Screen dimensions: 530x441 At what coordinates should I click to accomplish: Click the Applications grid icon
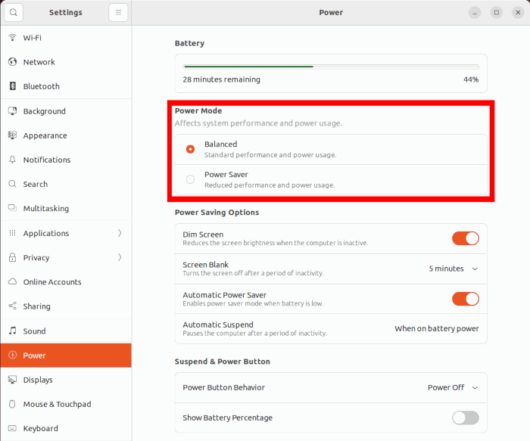click(x=13, y=233)
